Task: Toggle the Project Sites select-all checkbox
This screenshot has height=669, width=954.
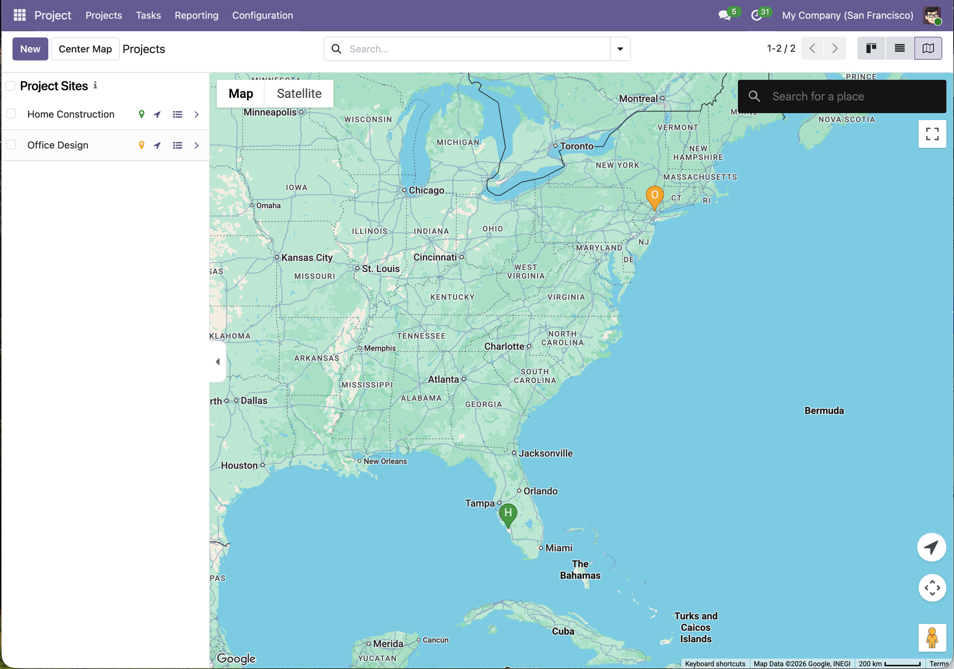Action: (10, 86)
